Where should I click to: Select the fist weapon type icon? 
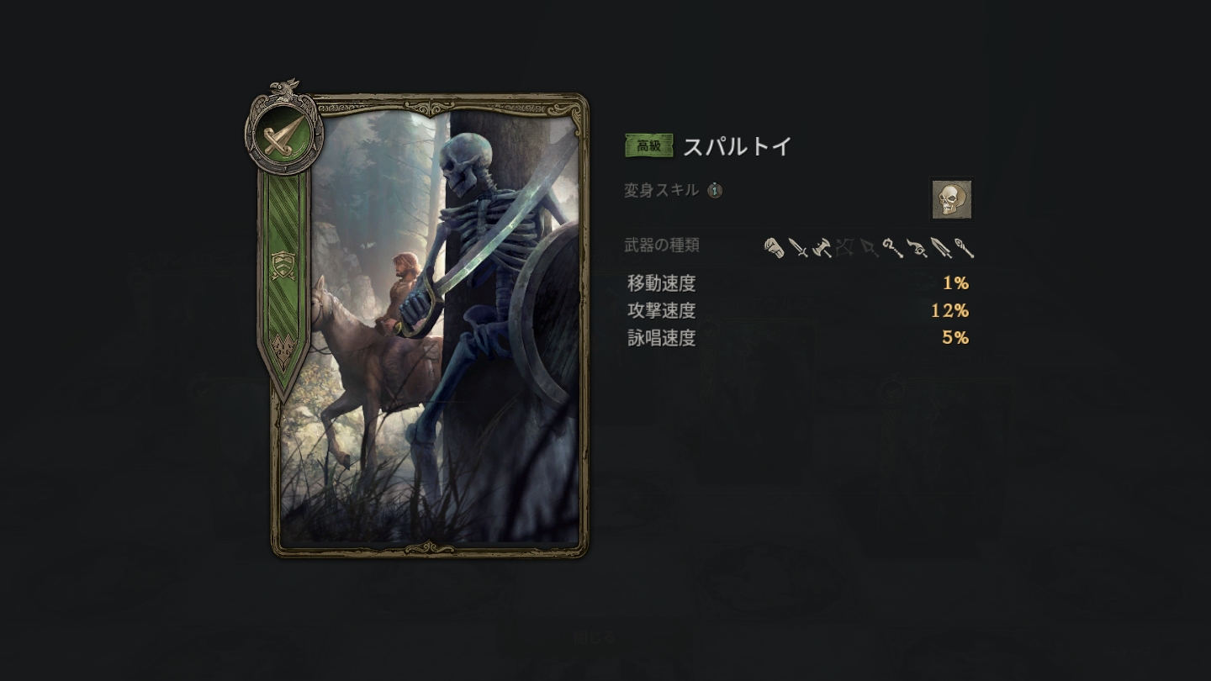(774, 248)
